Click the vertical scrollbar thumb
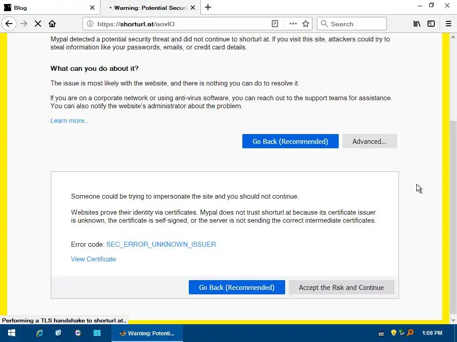This screenshot has height=342, width=457. pyautogui.click(x=453, y=217)
